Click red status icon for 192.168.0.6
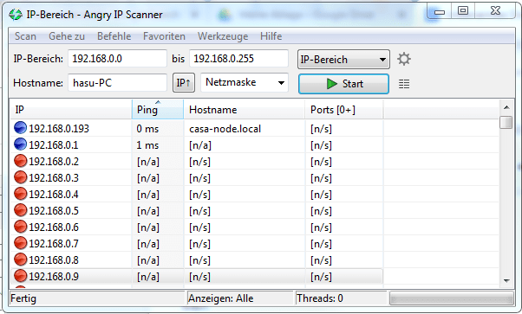Viewport: 522px width, 314px height. click(20, 227)
